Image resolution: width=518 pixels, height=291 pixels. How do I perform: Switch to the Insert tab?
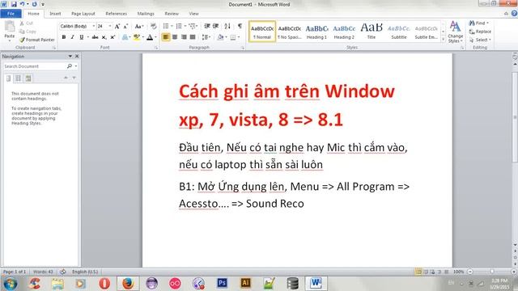(x=55, y=14)
